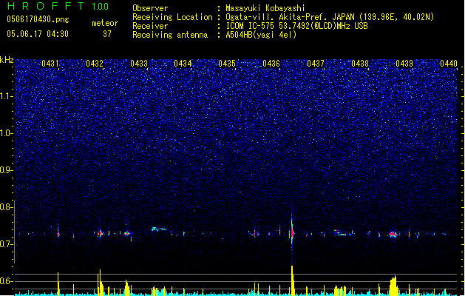The image size is (465, 296).
Task: Select the 0.6 kHz frequency tick label
Action: tap(6, 281)
